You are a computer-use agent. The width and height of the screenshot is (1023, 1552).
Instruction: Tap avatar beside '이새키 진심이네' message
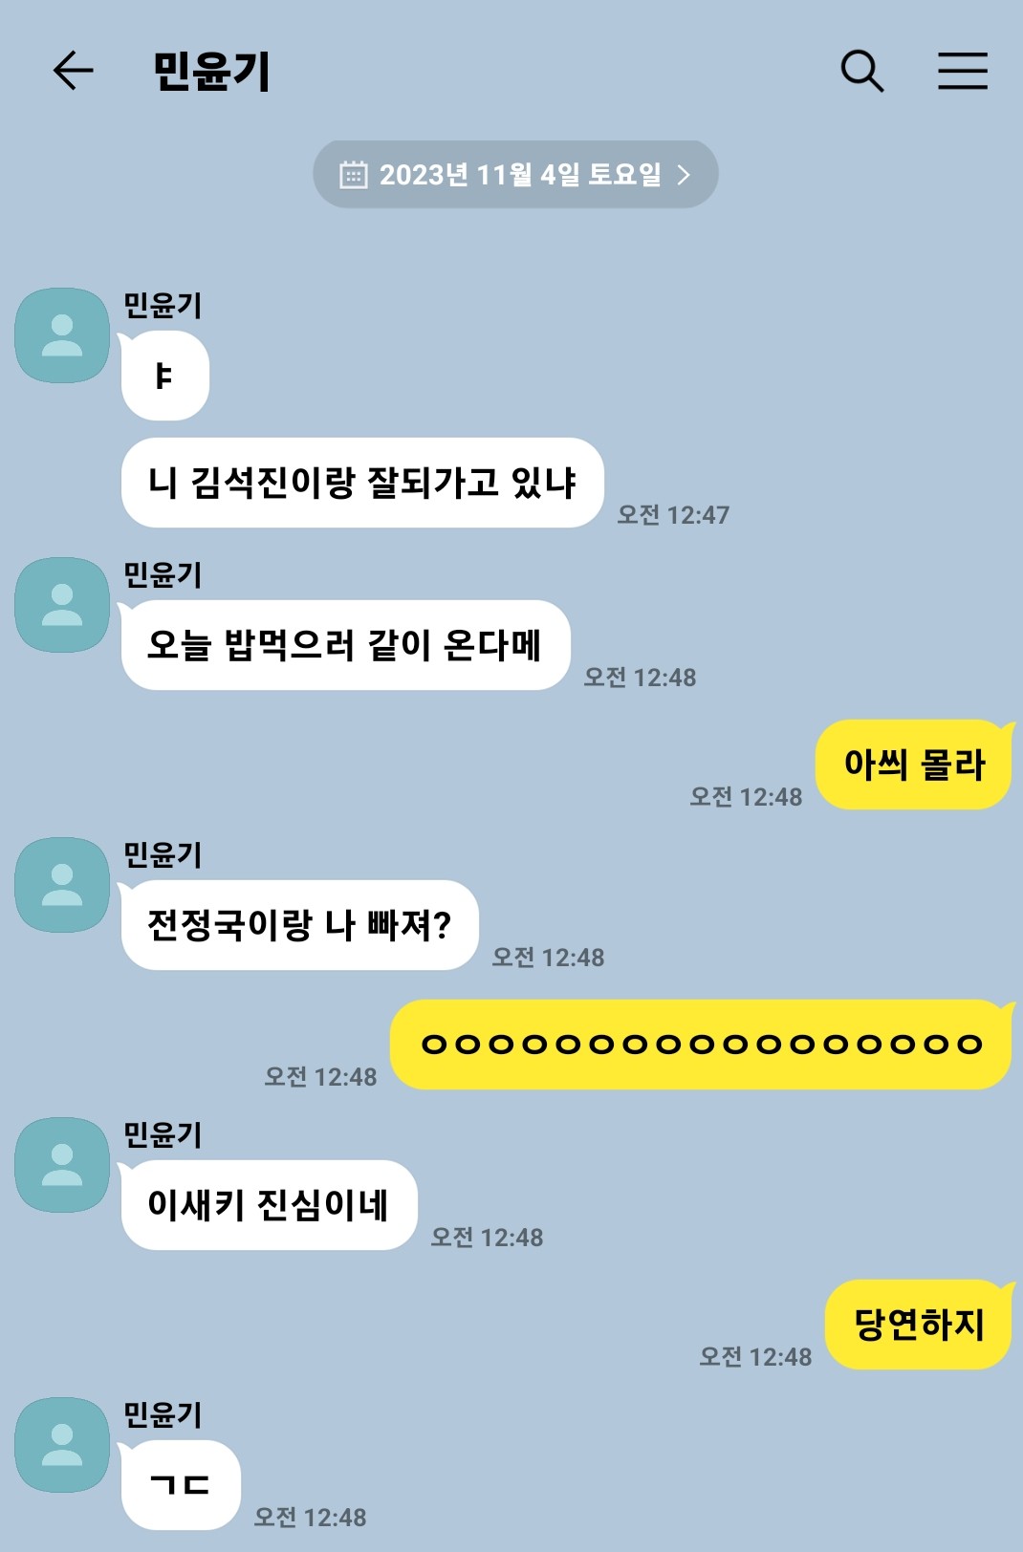click(62, 1165)
